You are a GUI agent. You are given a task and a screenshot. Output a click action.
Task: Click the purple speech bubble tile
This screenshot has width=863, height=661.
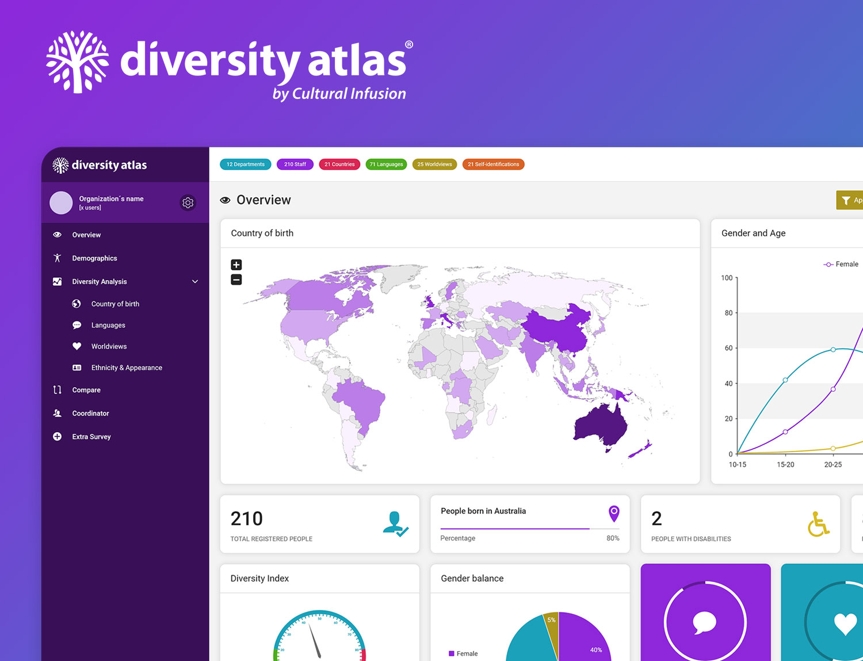point(705,612)
